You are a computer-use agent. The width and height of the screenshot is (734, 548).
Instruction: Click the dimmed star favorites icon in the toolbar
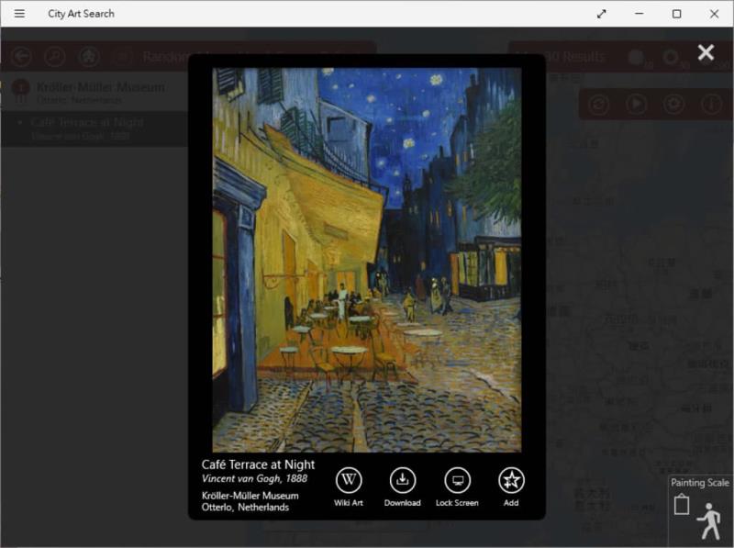click(89, 57)
